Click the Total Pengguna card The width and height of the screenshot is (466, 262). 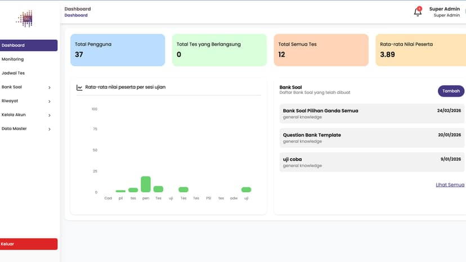pos(118,50)
